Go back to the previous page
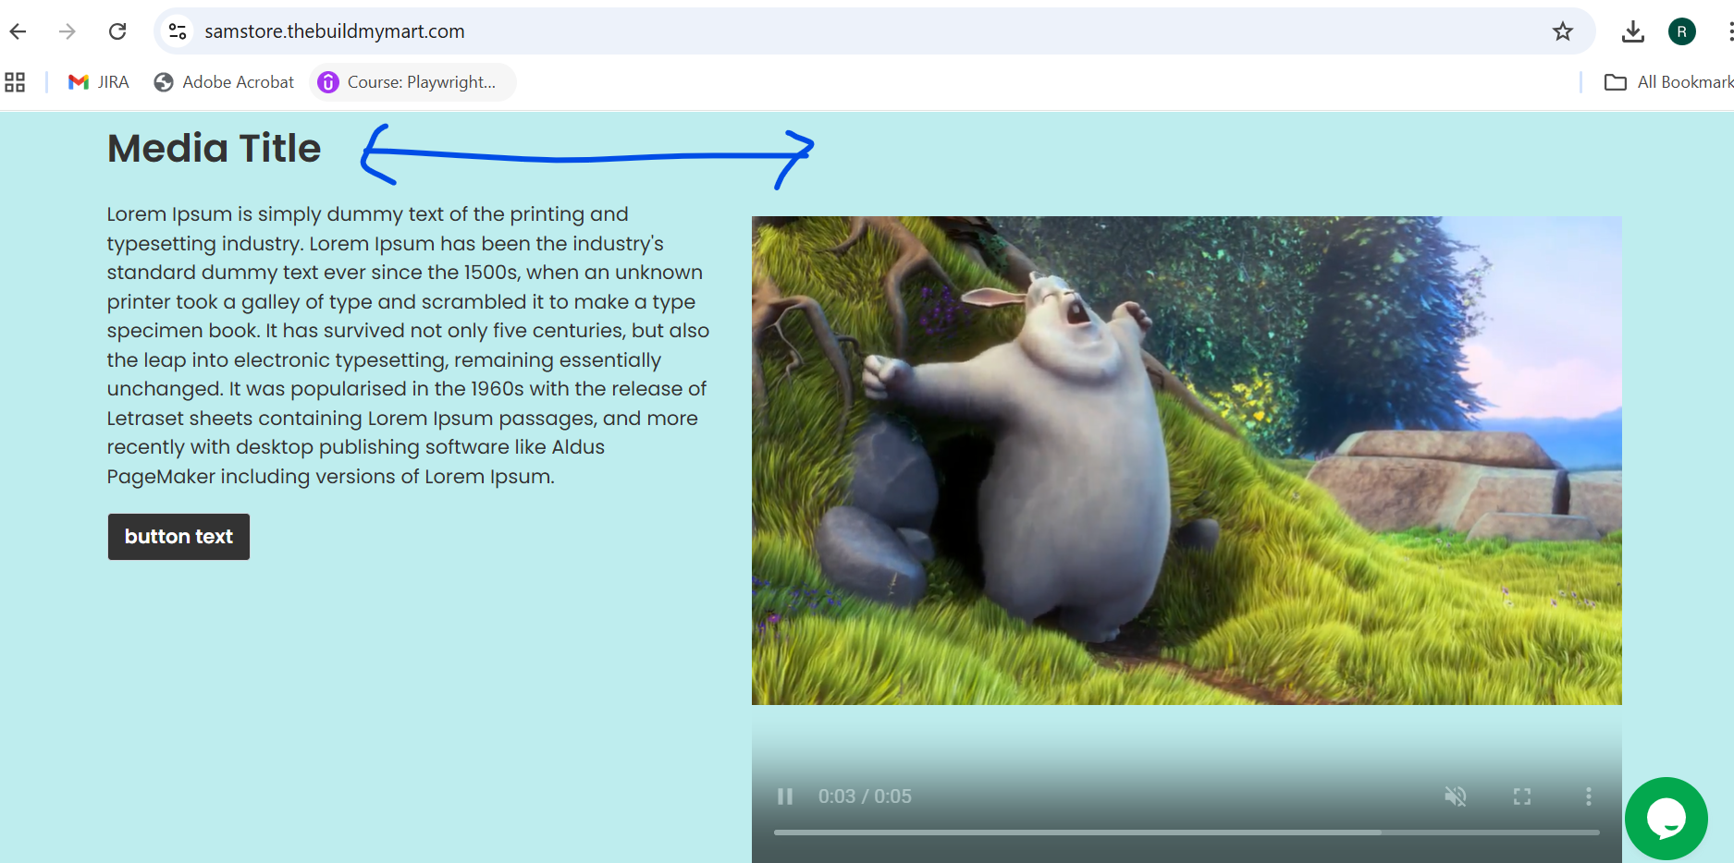The image size is (1734, 863). (18, 31)
